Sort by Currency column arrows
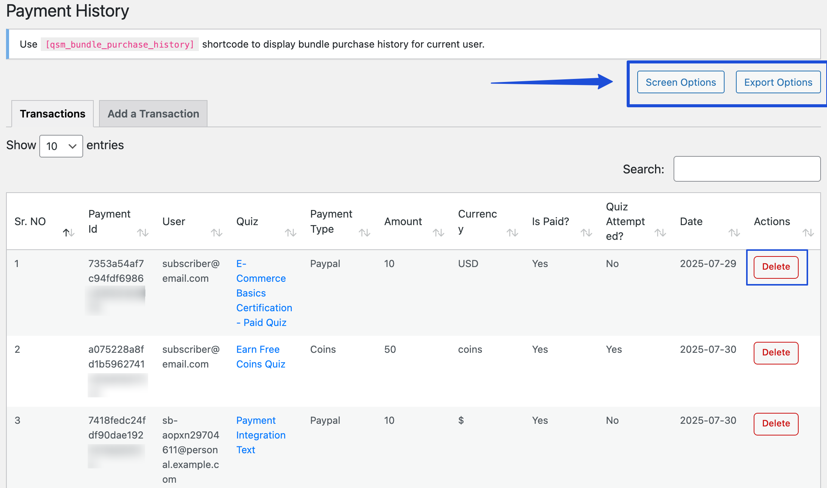 (512, 233)
